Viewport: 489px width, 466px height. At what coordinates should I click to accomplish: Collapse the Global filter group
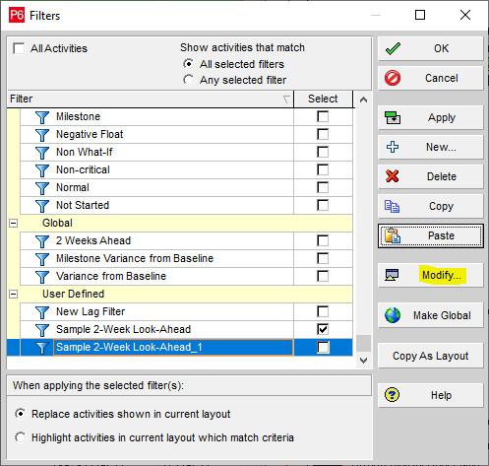[x=13, y=224]
